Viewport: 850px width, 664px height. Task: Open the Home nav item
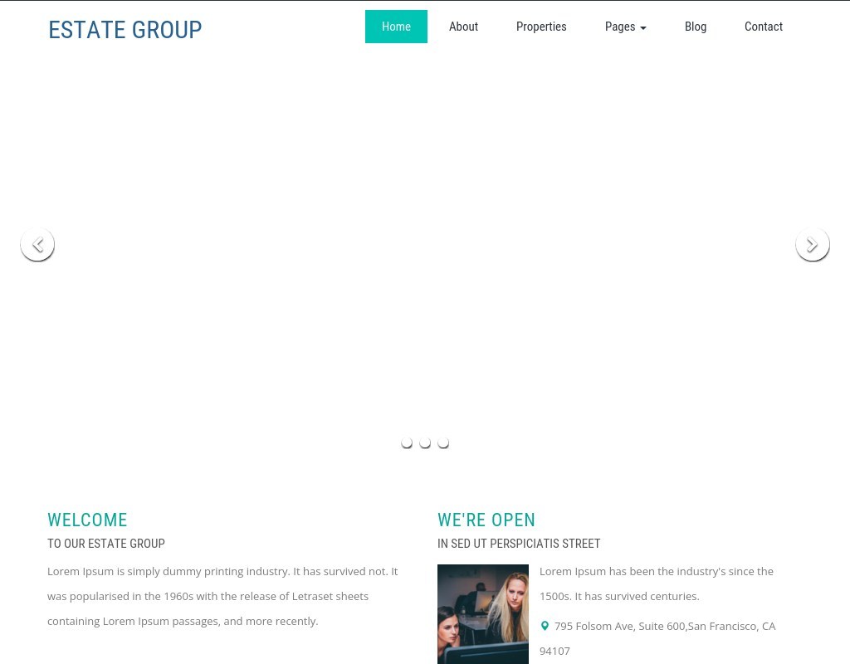396,27
